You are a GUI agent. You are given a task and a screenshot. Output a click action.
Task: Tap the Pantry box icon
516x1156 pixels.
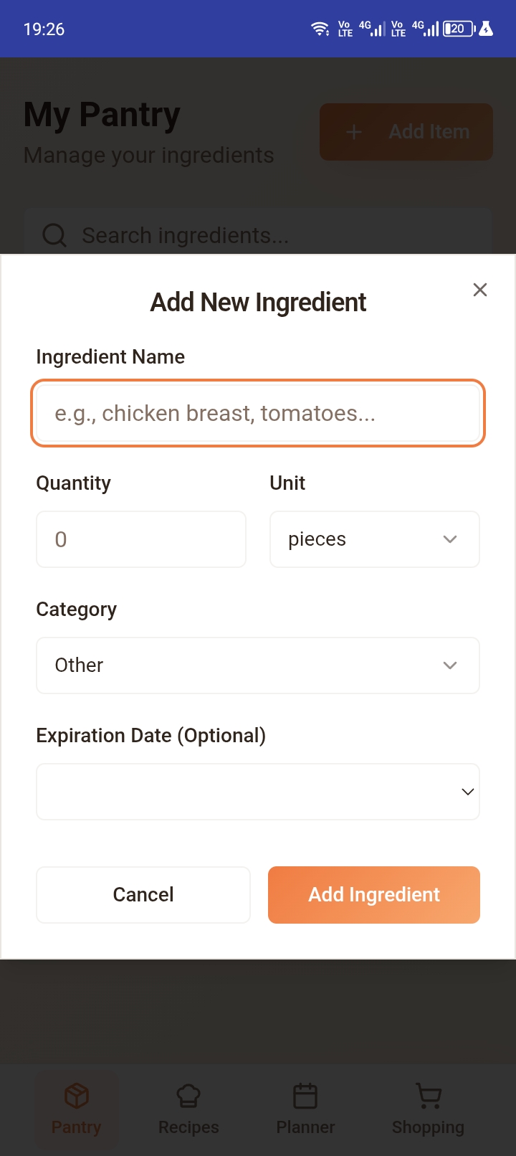77,1096
